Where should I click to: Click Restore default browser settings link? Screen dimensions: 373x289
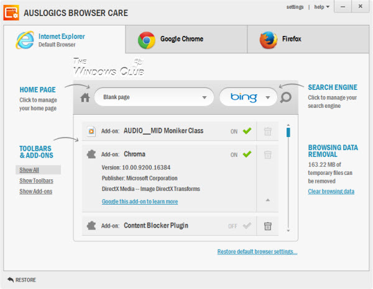pos(257,252)
